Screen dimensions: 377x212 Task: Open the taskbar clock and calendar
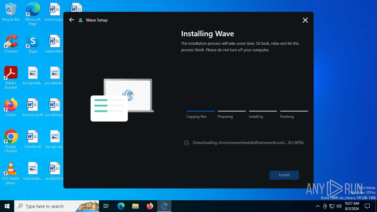click(352, 206)
